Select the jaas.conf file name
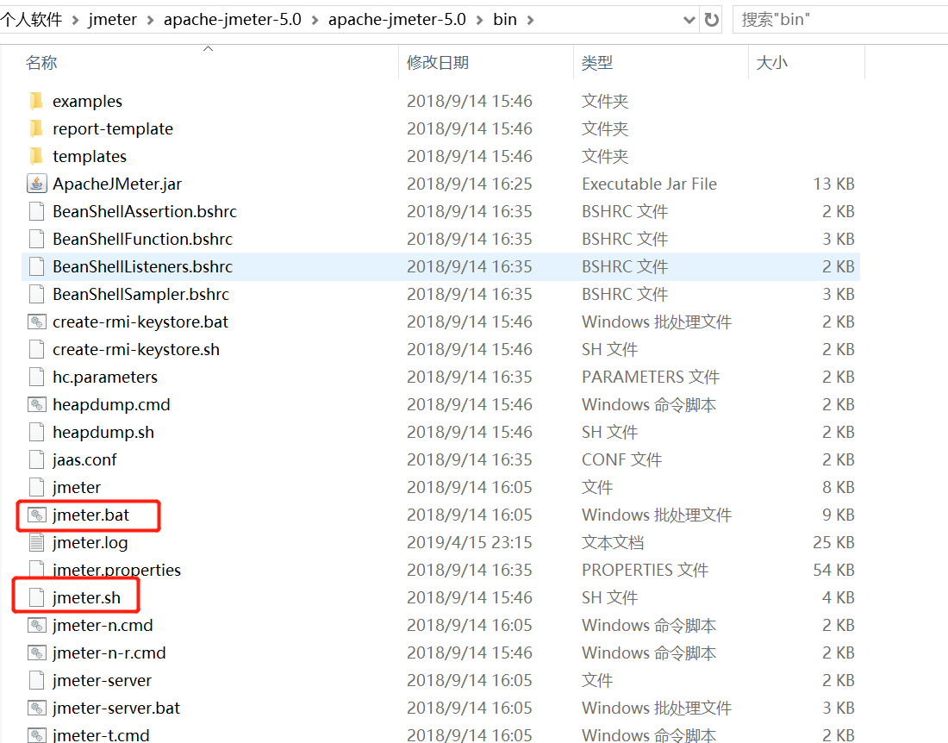The width and height of the screenshot is (948, 743). [x=84, y=460]
